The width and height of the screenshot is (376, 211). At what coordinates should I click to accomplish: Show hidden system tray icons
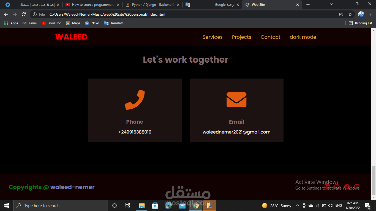tap(298, 206)
